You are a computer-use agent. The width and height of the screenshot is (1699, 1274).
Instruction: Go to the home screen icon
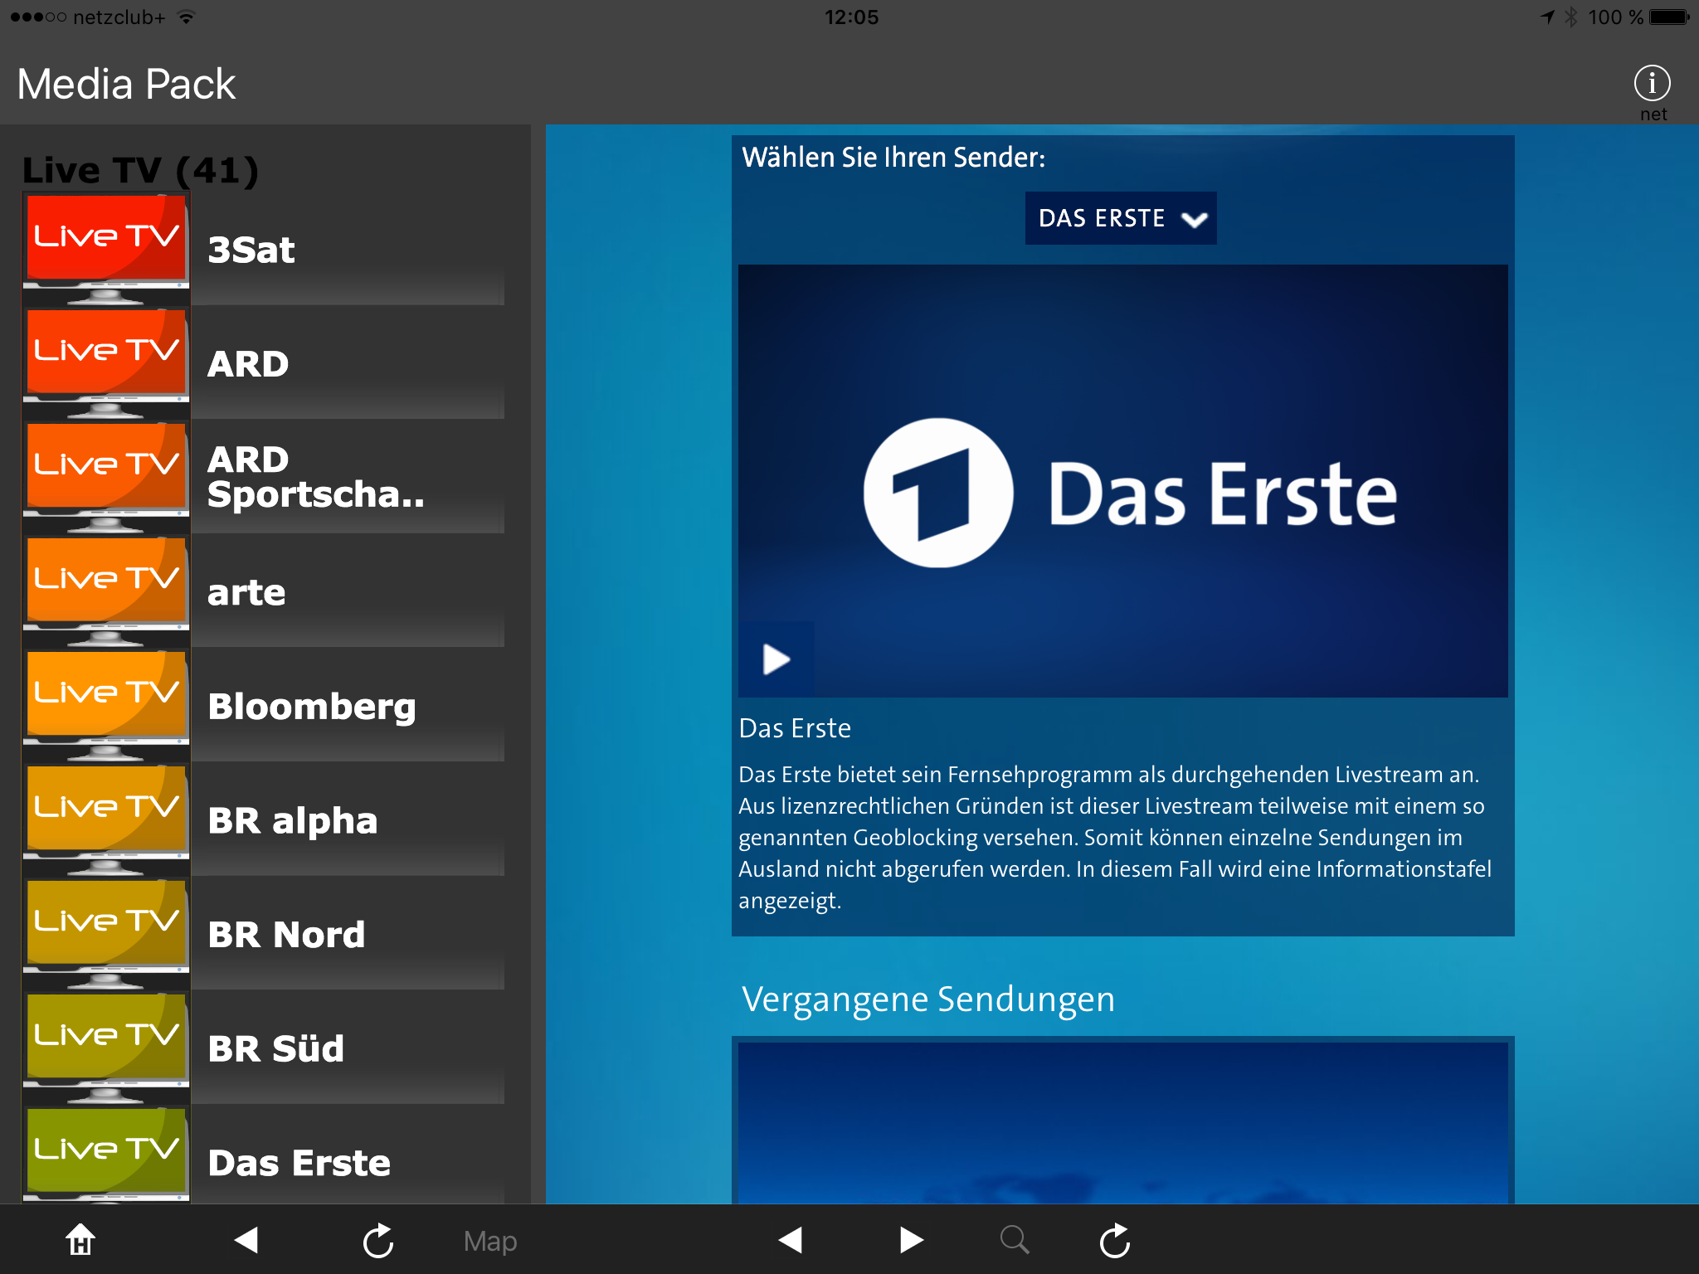point(80,1240)
